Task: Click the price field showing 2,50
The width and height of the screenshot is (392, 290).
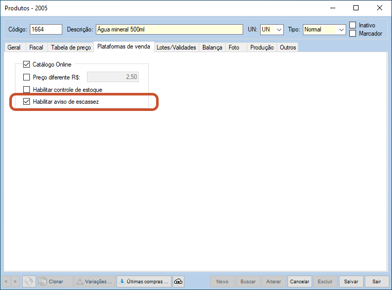Action: tap(113, 77)
